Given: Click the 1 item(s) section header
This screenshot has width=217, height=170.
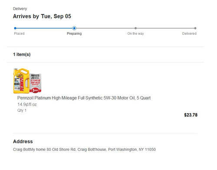Looking at the screenshot, I should point(22,54).
